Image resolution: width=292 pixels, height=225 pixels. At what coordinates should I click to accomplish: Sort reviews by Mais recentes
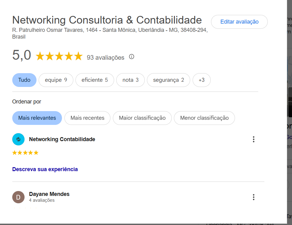[87, 118]
